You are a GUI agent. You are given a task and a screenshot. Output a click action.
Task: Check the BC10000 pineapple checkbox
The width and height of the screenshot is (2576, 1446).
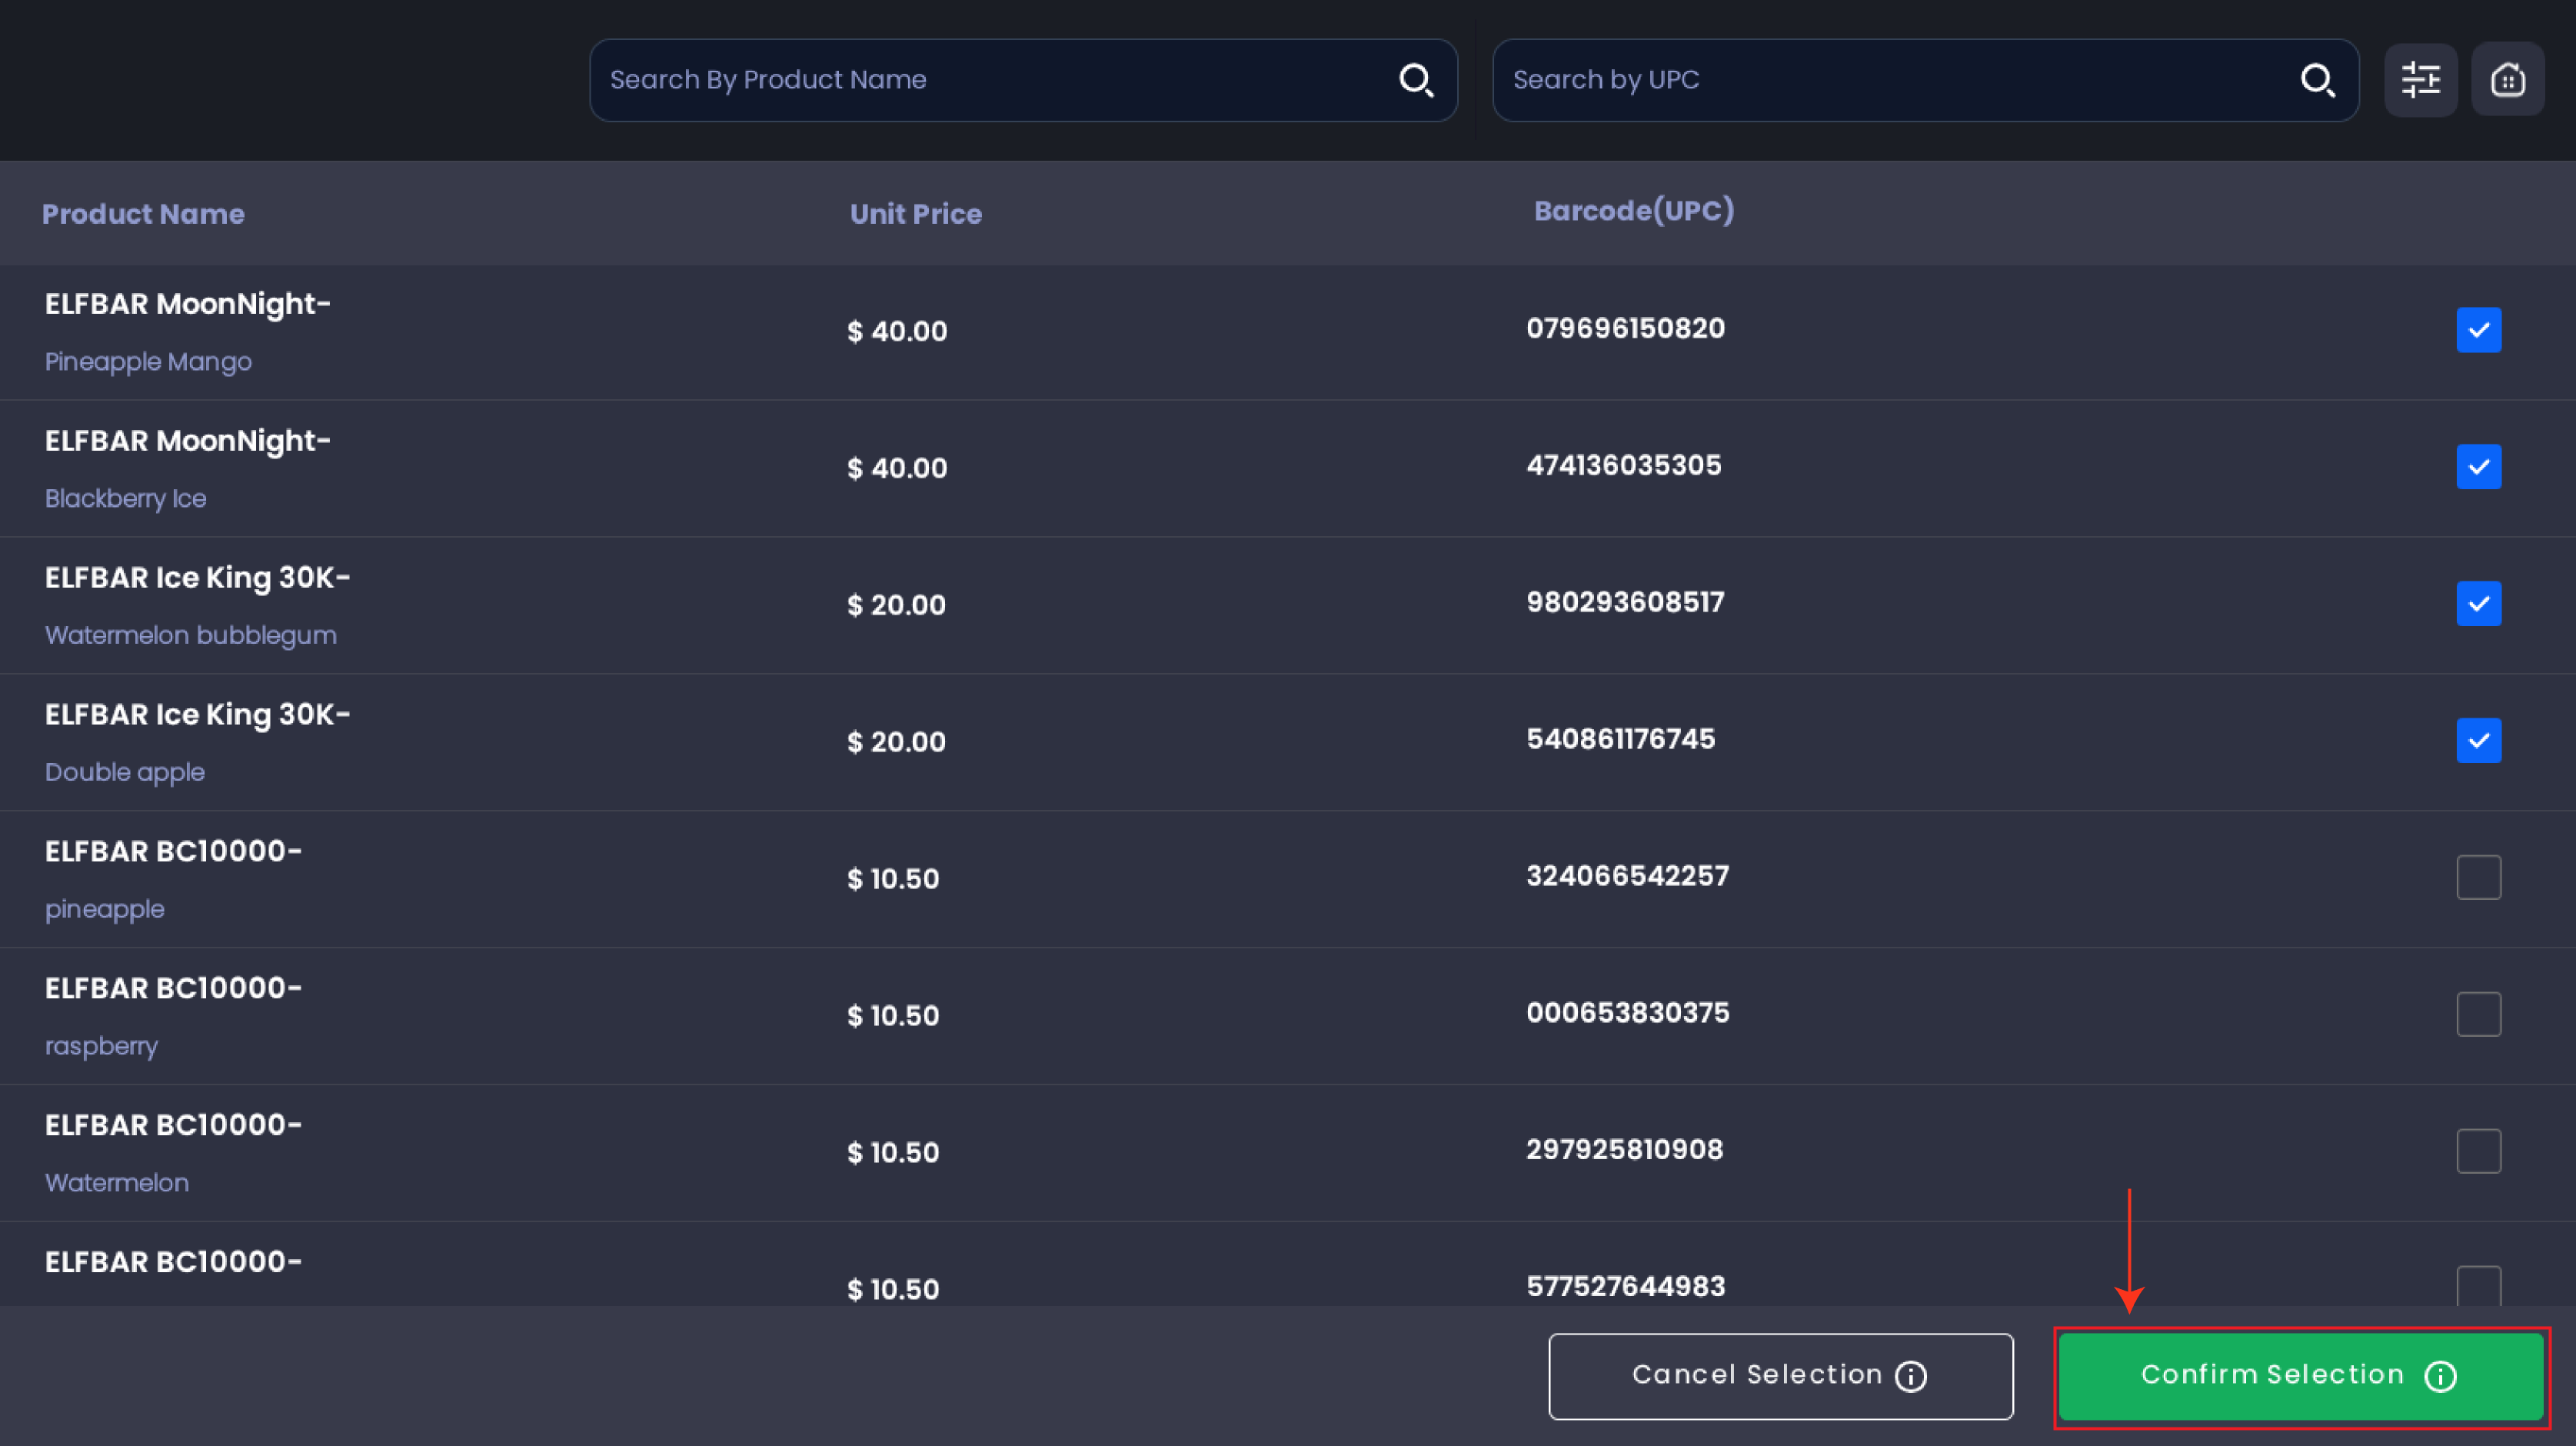point(2479,878)
